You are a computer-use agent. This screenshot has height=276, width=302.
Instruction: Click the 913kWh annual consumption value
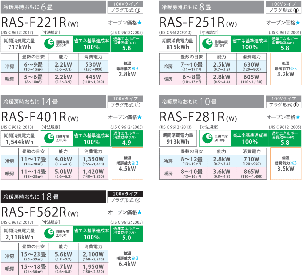pos(178,142)
